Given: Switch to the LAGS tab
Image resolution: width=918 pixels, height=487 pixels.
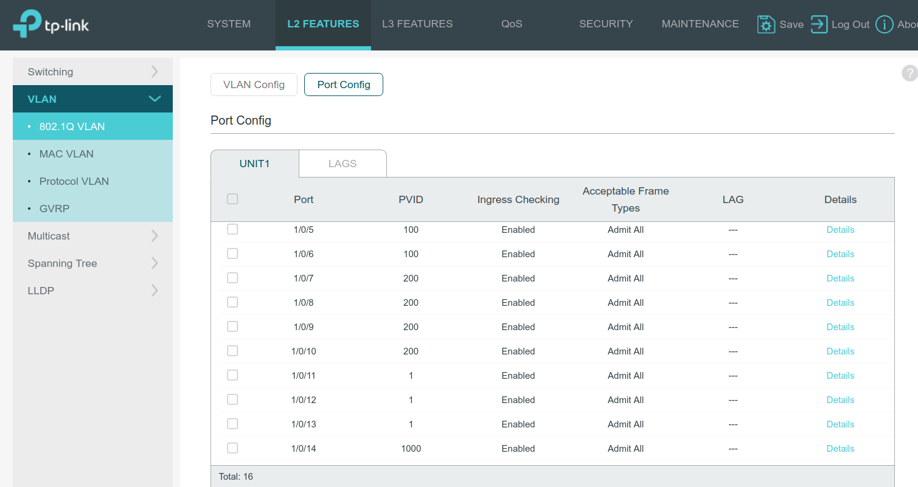Looking at the screenshot, I should pos(343,164).
